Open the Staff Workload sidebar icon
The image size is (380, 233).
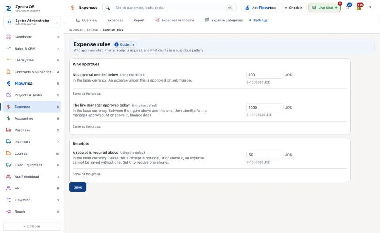[x=8, y=177]
